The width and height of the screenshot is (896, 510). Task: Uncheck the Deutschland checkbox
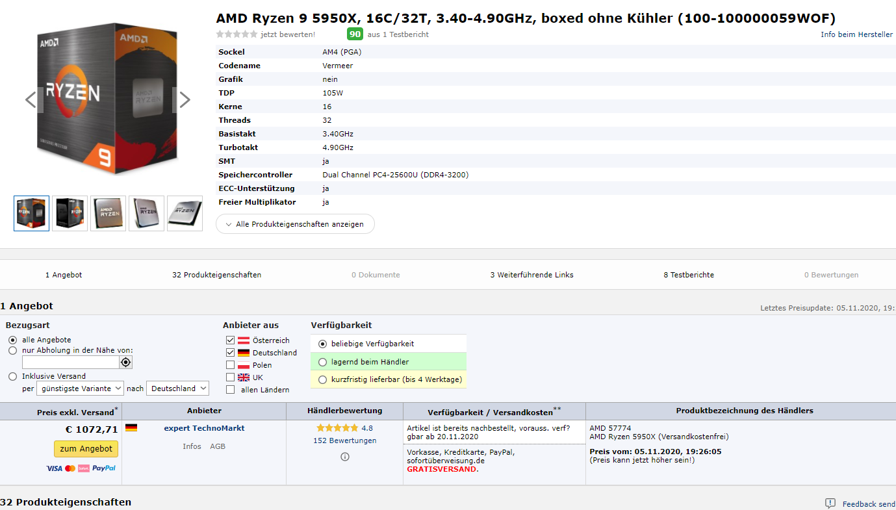[x=230, y=353]
